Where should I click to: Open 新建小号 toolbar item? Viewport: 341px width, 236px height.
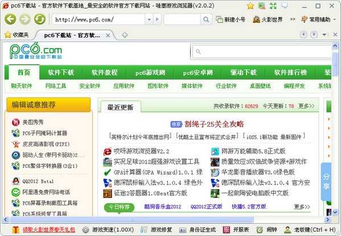point(231,19)
